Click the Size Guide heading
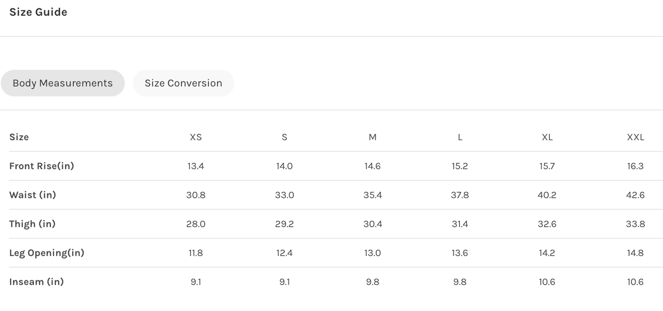Viewport: 663px width, 311px height. coord(38,12)
